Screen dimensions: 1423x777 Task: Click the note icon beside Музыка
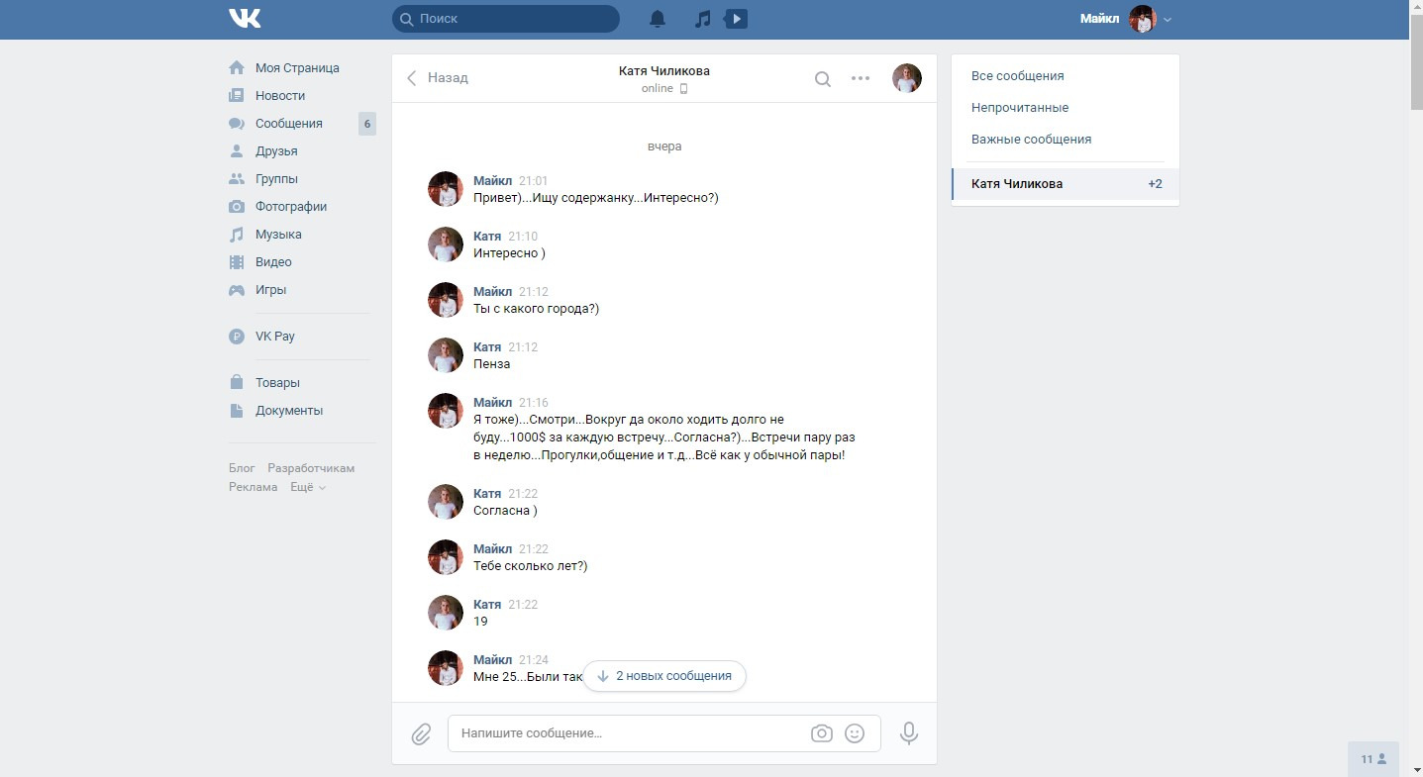click(237, 235)
